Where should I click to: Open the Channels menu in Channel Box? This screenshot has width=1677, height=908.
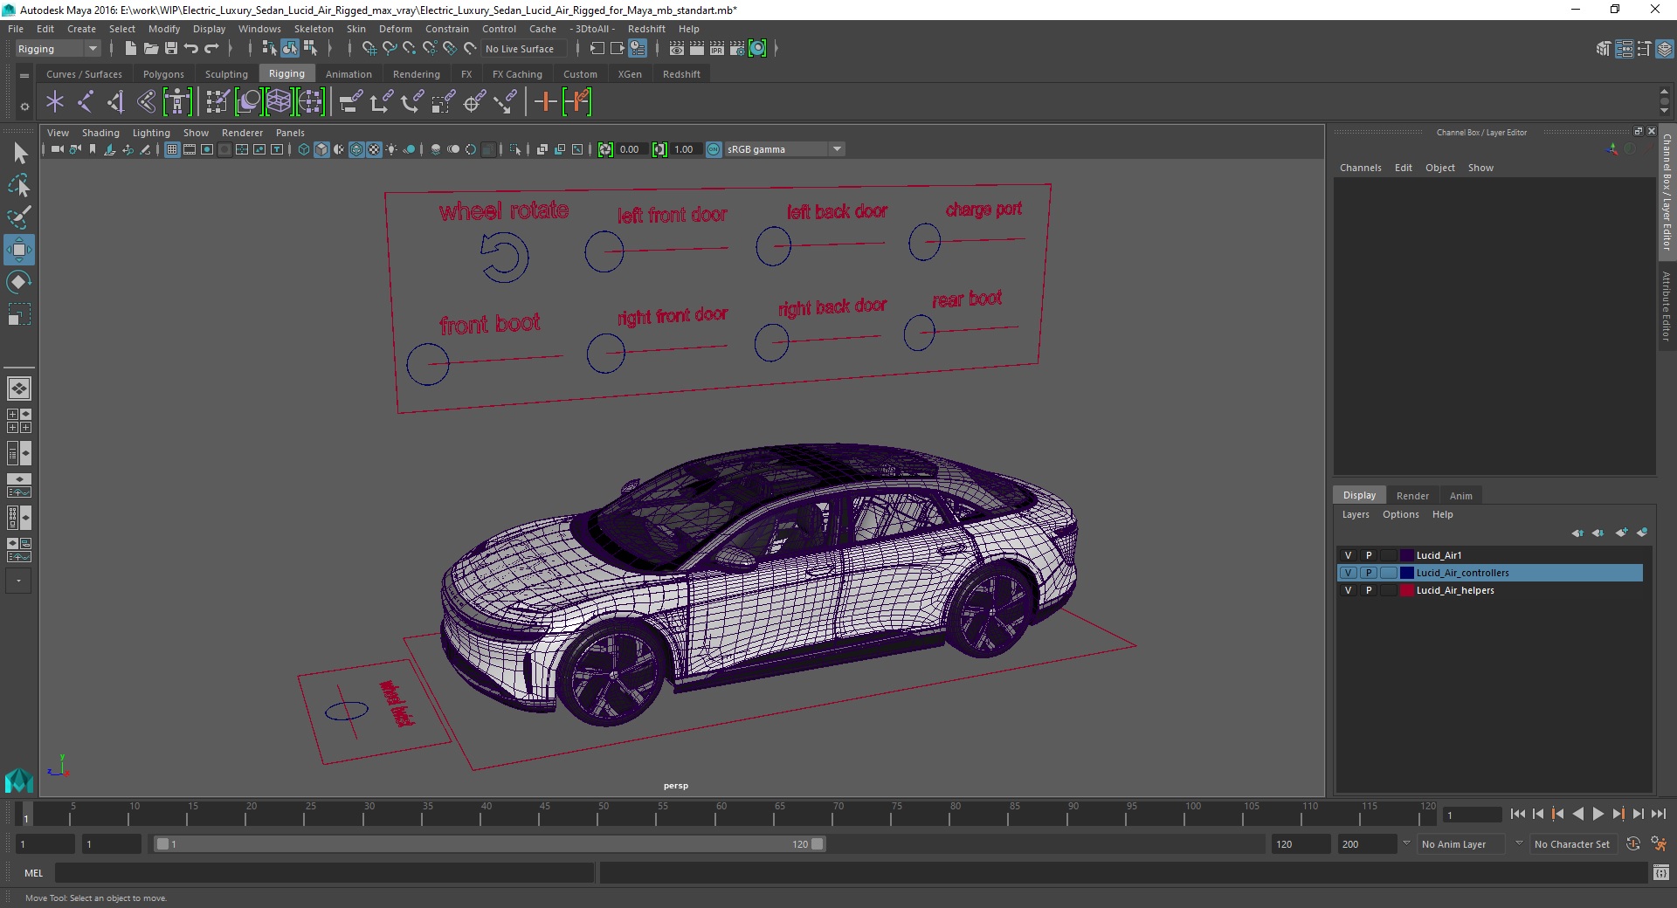click(x=1360, y=168)
